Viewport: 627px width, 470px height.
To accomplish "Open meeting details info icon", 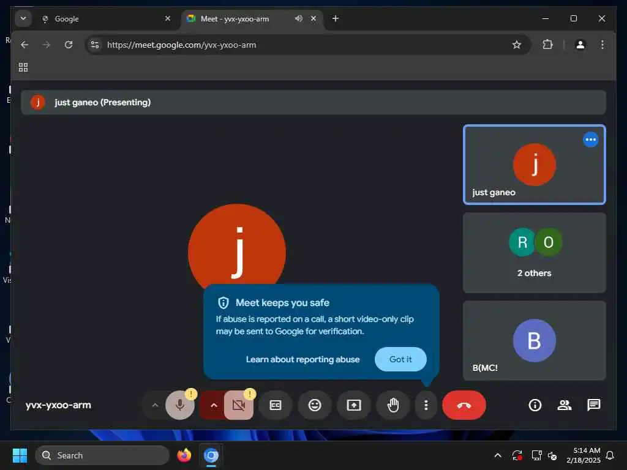I will [x=535, y=405].
